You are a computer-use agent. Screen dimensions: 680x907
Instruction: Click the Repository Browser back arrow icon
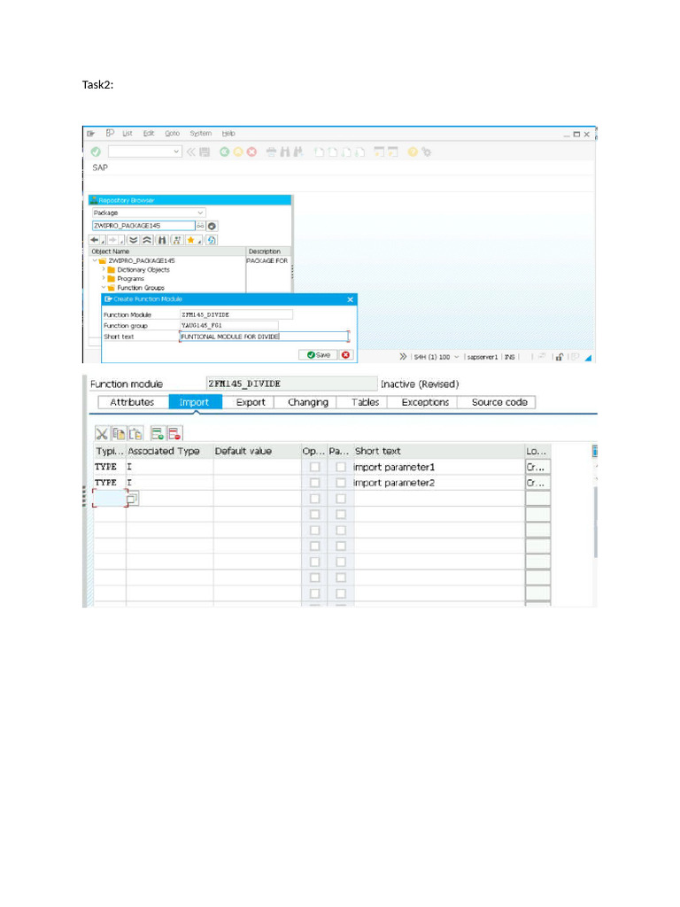coord(94,240)
